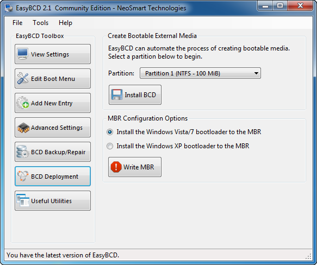The height and width of the screenshot is (265, 317).
Task: Click the wrench and screwdriver Edit Boot Menu icon
Action: (x=23, y=78)
